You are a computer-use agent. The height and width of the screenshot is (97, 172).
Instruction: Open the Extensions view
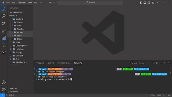[3, 38]
